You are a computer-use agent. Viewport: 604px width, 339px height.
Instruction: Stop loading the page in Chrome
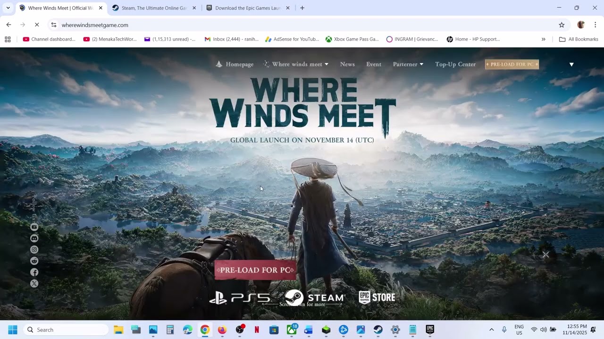(x=37, y=25)
